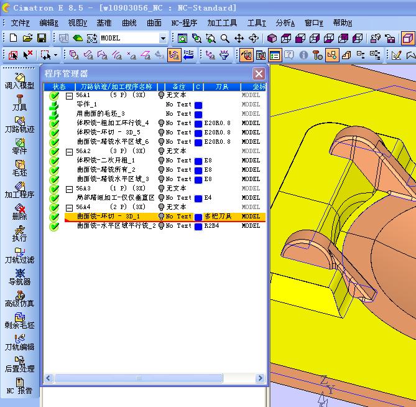Image resolution: width=416 pixels, height=407 pixels.
Task: Open NC 报告 in the sidebar
Action: click(19, 386)
